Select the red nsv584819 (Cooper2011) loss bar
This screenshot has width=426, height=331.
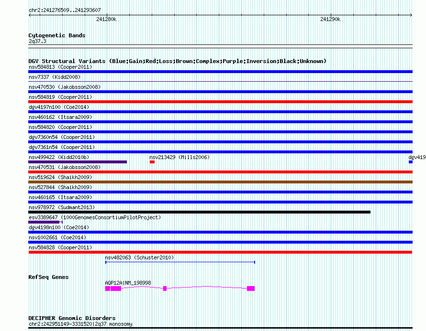220,102
